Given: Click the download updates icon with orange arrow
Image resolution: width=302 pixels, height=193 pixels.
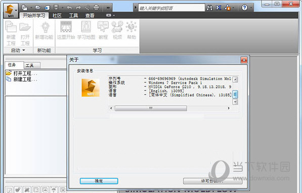Looking at the screenshot, I should coord(228,8).
